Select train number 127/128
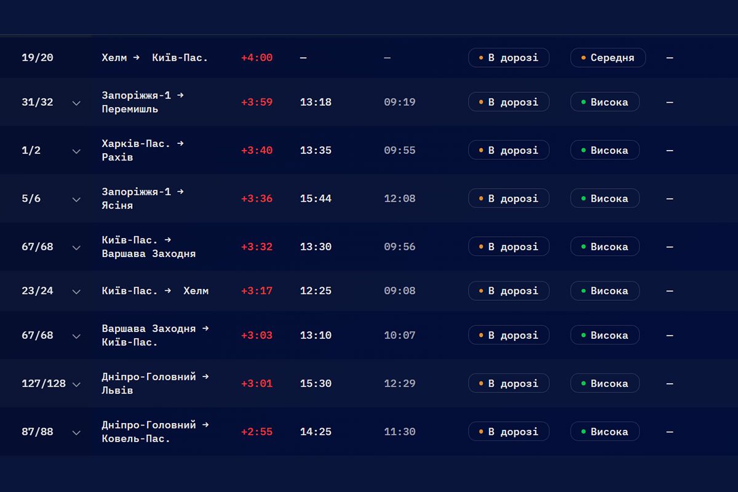This screenshot has width=738, height=492. coord(44,384)
